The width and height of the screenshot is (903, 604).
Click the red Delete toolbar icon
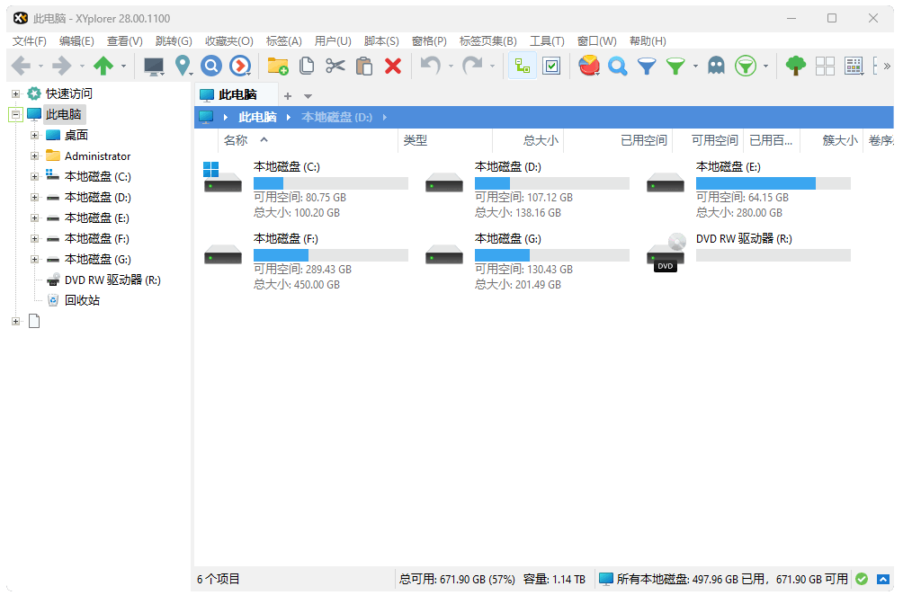click(393, 66)
